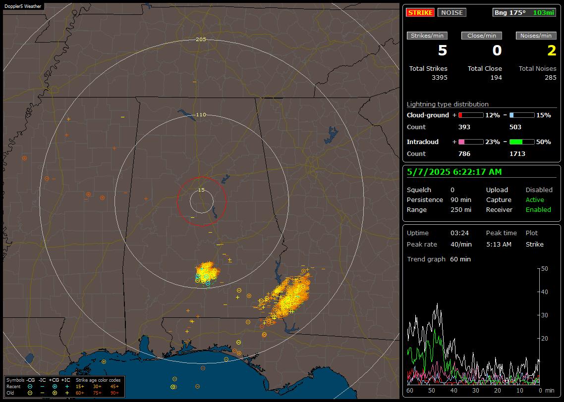Click the trend graph 50 scale label
Image resolution: width=564 pixels, height=402 pixels.
pos(545,269)
